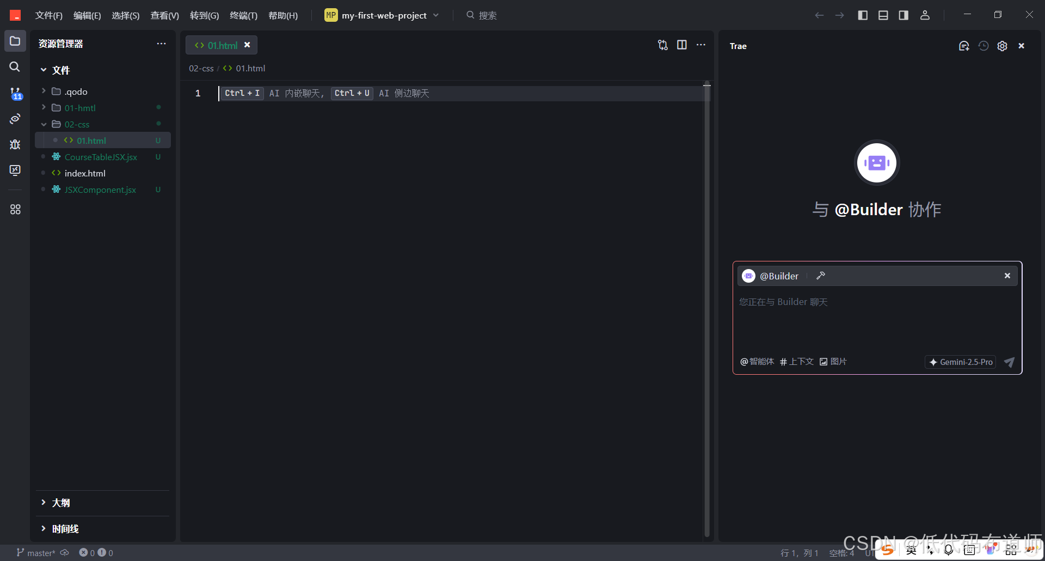Screen dimensions: 1045x561
Task: Open chat history in Trae panel
Action: 983,46
